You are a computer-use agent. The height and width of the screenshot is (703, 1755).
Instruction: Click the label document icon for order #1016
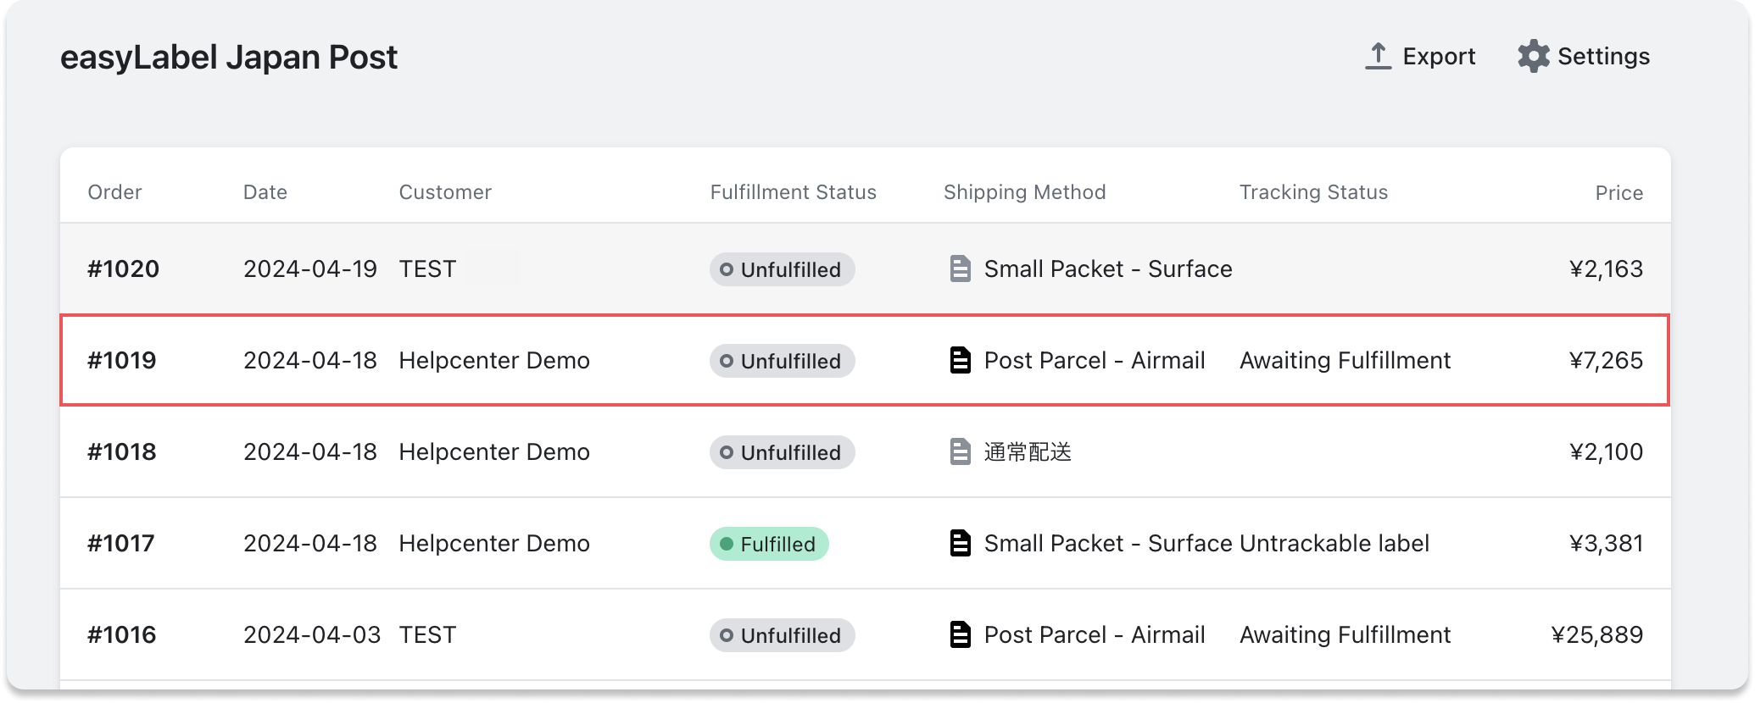point(960,634)
